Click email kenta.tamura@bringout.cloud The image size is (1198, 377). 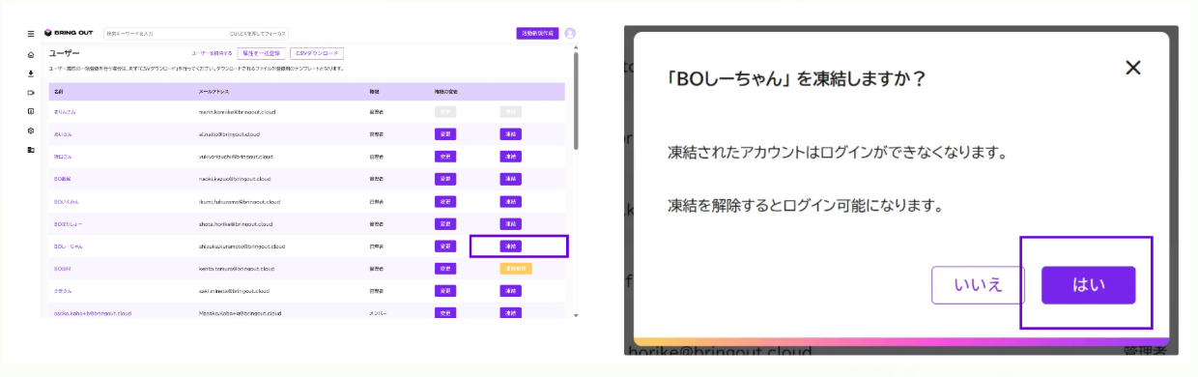(237, 268)
